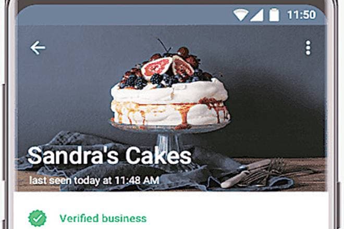Tap the meringue layer of the cake
The height and width of the screenshot is (229, 344).
169,103
